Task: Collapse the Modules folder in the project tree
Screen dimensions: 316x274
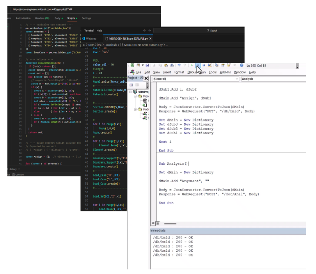Action: point(135,110)
